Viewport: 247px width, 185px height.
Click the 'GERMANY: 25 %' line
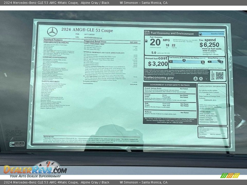click(210, 100)
